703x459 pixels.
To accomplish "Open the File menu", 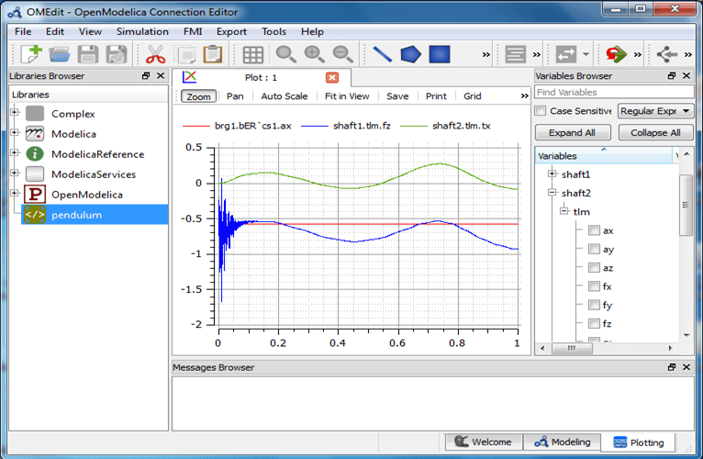I will point(23,31).
